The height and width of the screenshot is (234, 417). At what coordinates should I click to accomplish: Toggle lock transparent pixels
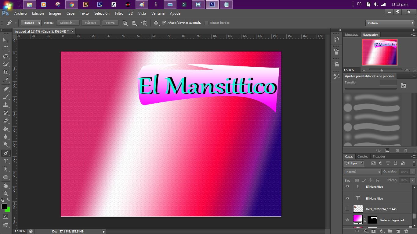357,180
